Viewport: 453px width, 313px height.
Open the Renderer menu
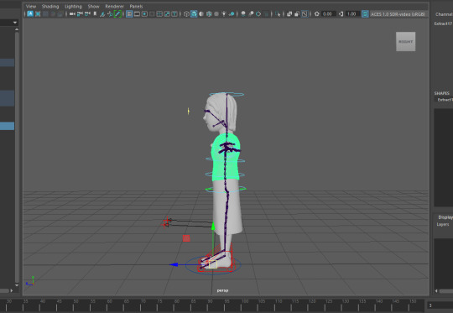click(x=114, y=7)
